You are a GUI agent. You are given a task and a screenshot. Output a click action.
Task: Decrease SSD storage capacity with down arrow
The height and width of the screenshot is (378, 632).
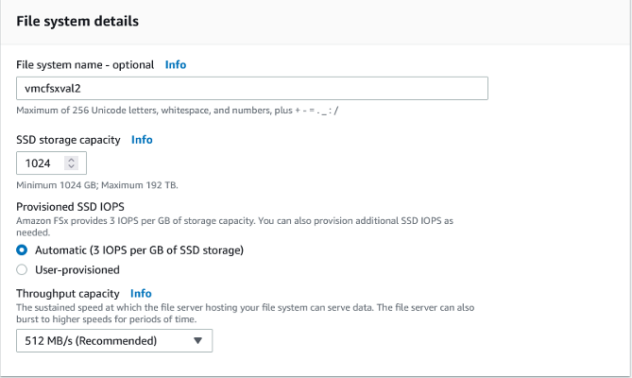pos(72,167)
